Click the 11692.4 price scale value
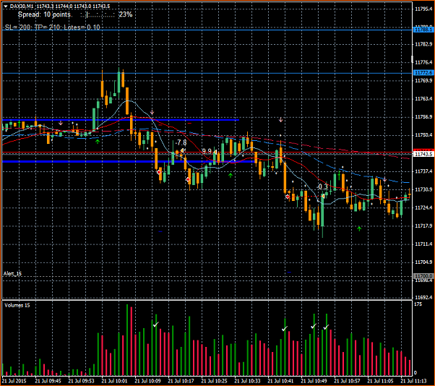This screenshot has width=435, height=386. tap(423, 297)
